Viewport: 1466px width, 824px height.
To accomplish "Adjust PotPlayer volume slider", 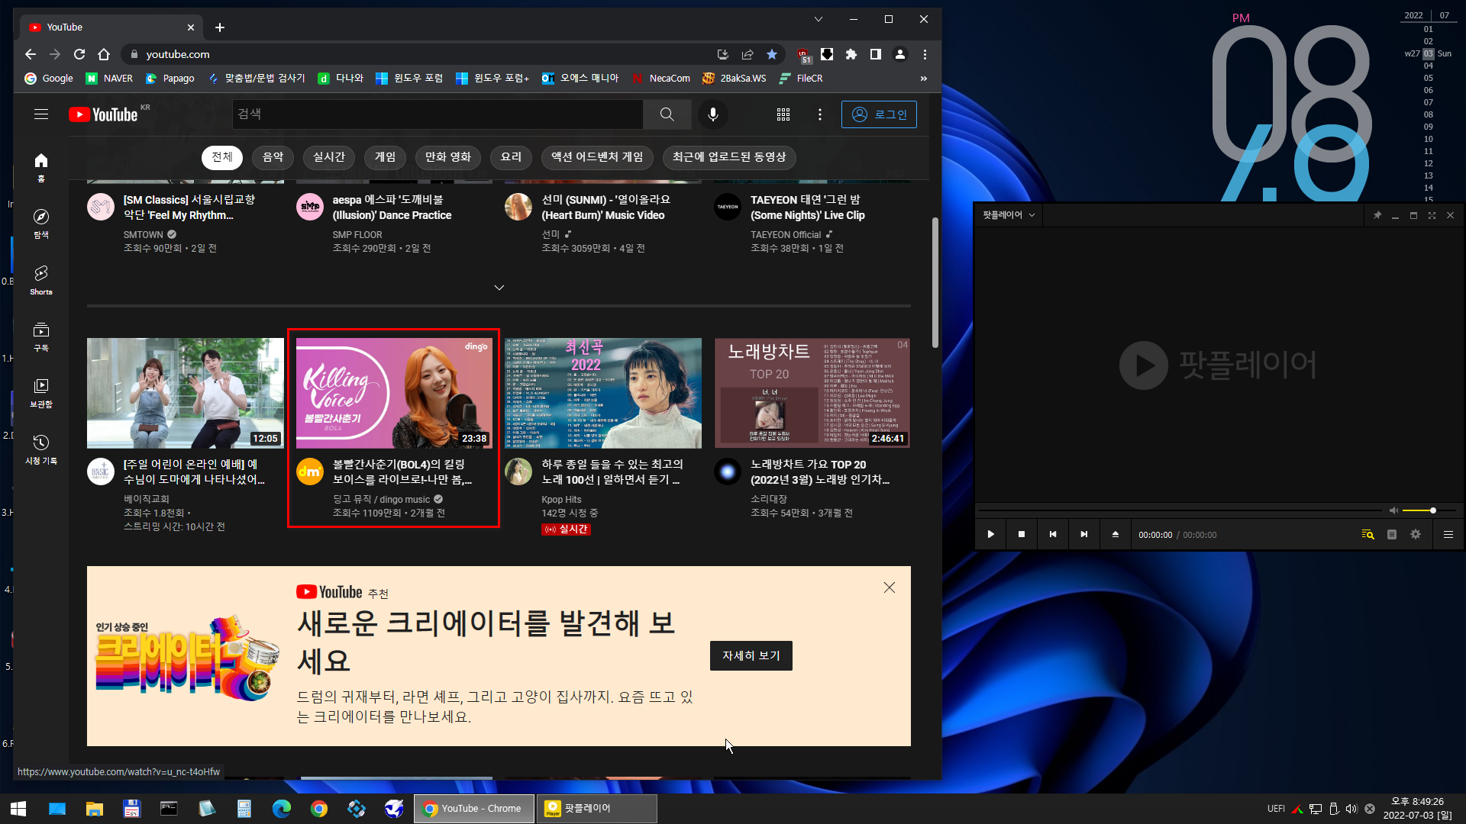I will tap(1429, 510).
